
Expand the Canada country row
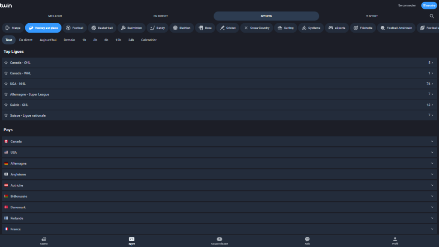(x=219, y=142)
